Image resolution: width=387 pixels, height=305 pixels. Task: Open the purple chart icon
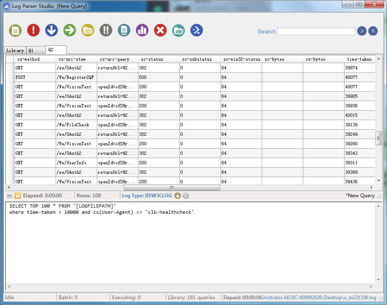[142, 31]
